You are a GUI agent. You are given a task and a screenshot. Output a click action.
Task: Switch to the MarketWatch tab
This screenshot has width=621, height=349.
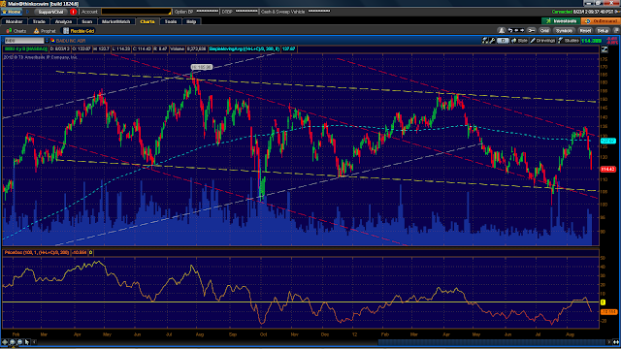(116, 21)
